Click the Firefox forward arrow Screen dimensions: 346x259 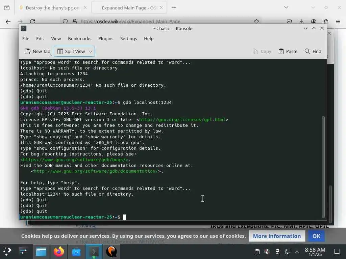click(20, 21)
